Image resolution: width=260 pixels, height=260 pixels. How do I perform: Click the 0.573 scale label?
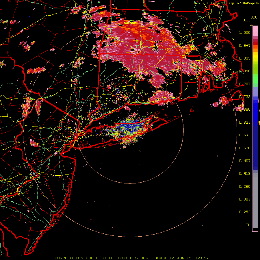tap(245, 135)
